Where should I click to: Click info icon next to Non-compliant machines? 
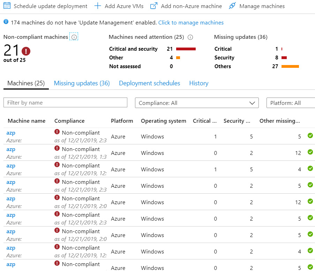click(74, 37)
